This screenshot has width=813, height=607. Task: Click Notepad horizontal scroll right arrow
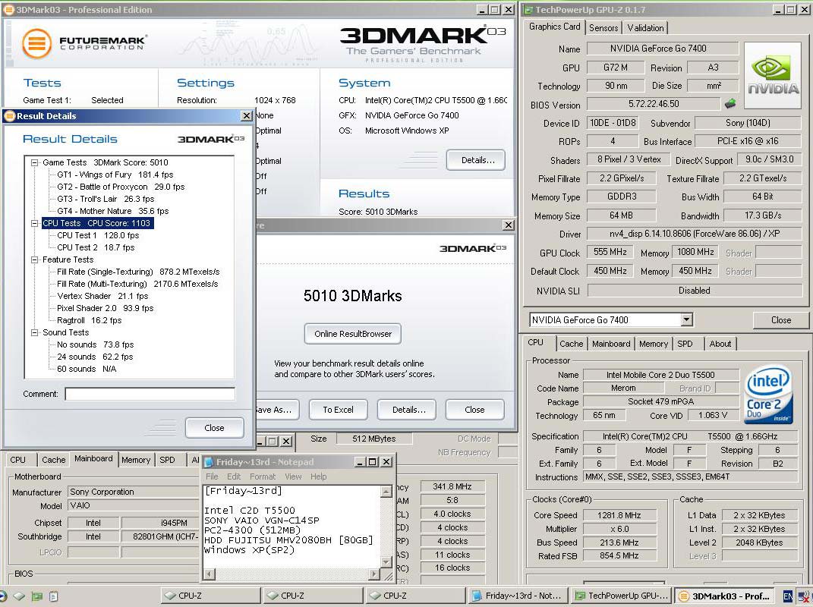click(x=373, y=574)
